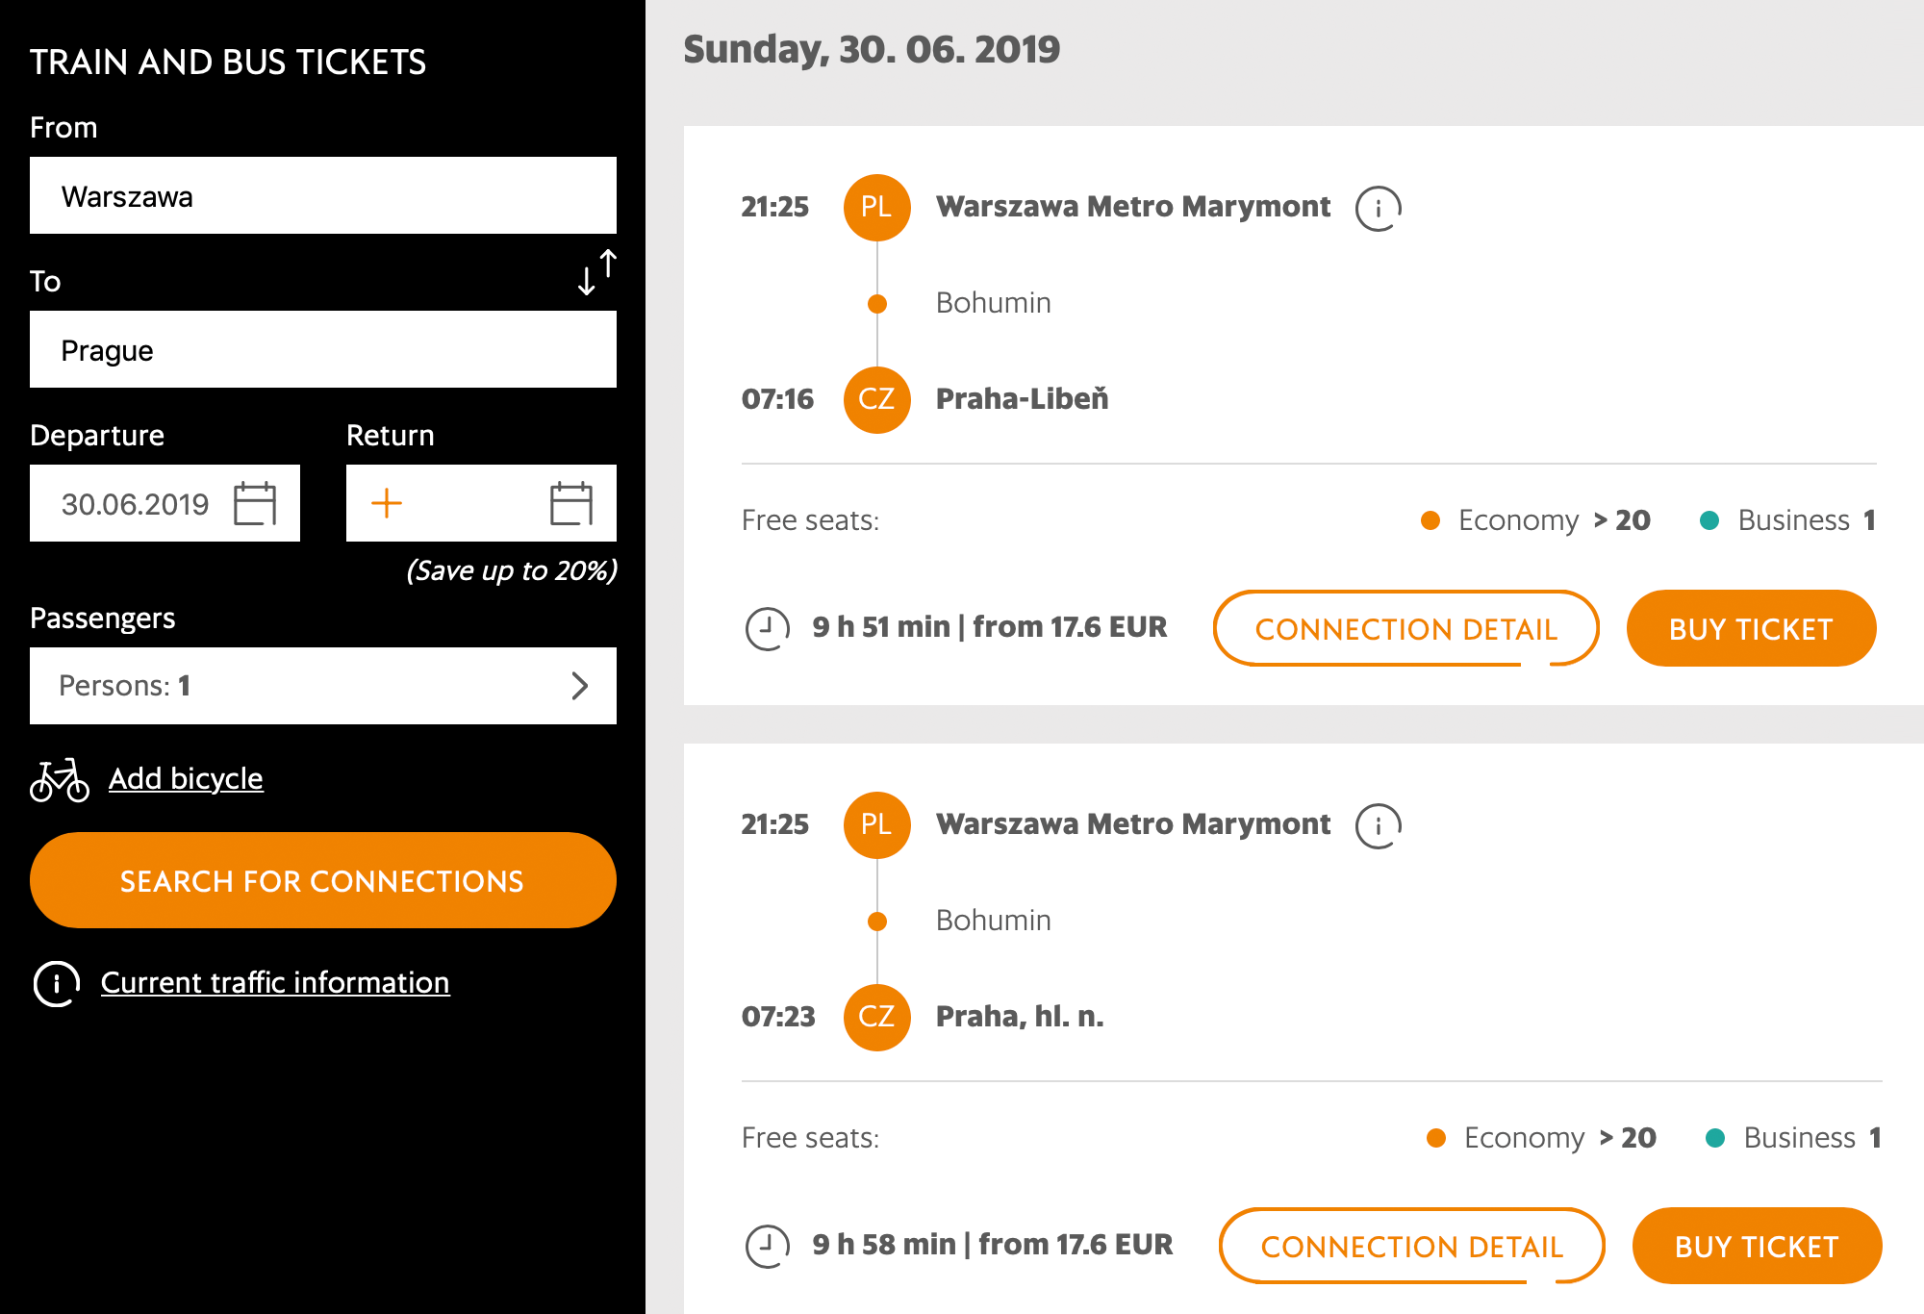This screenshot has width=1924, height=1314.
Task: Click the To field containing Prague
Action: click(323, 349)
